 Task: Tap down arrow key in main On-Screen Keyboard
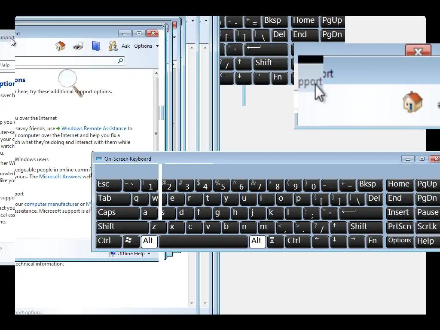[x=339, y=241]
